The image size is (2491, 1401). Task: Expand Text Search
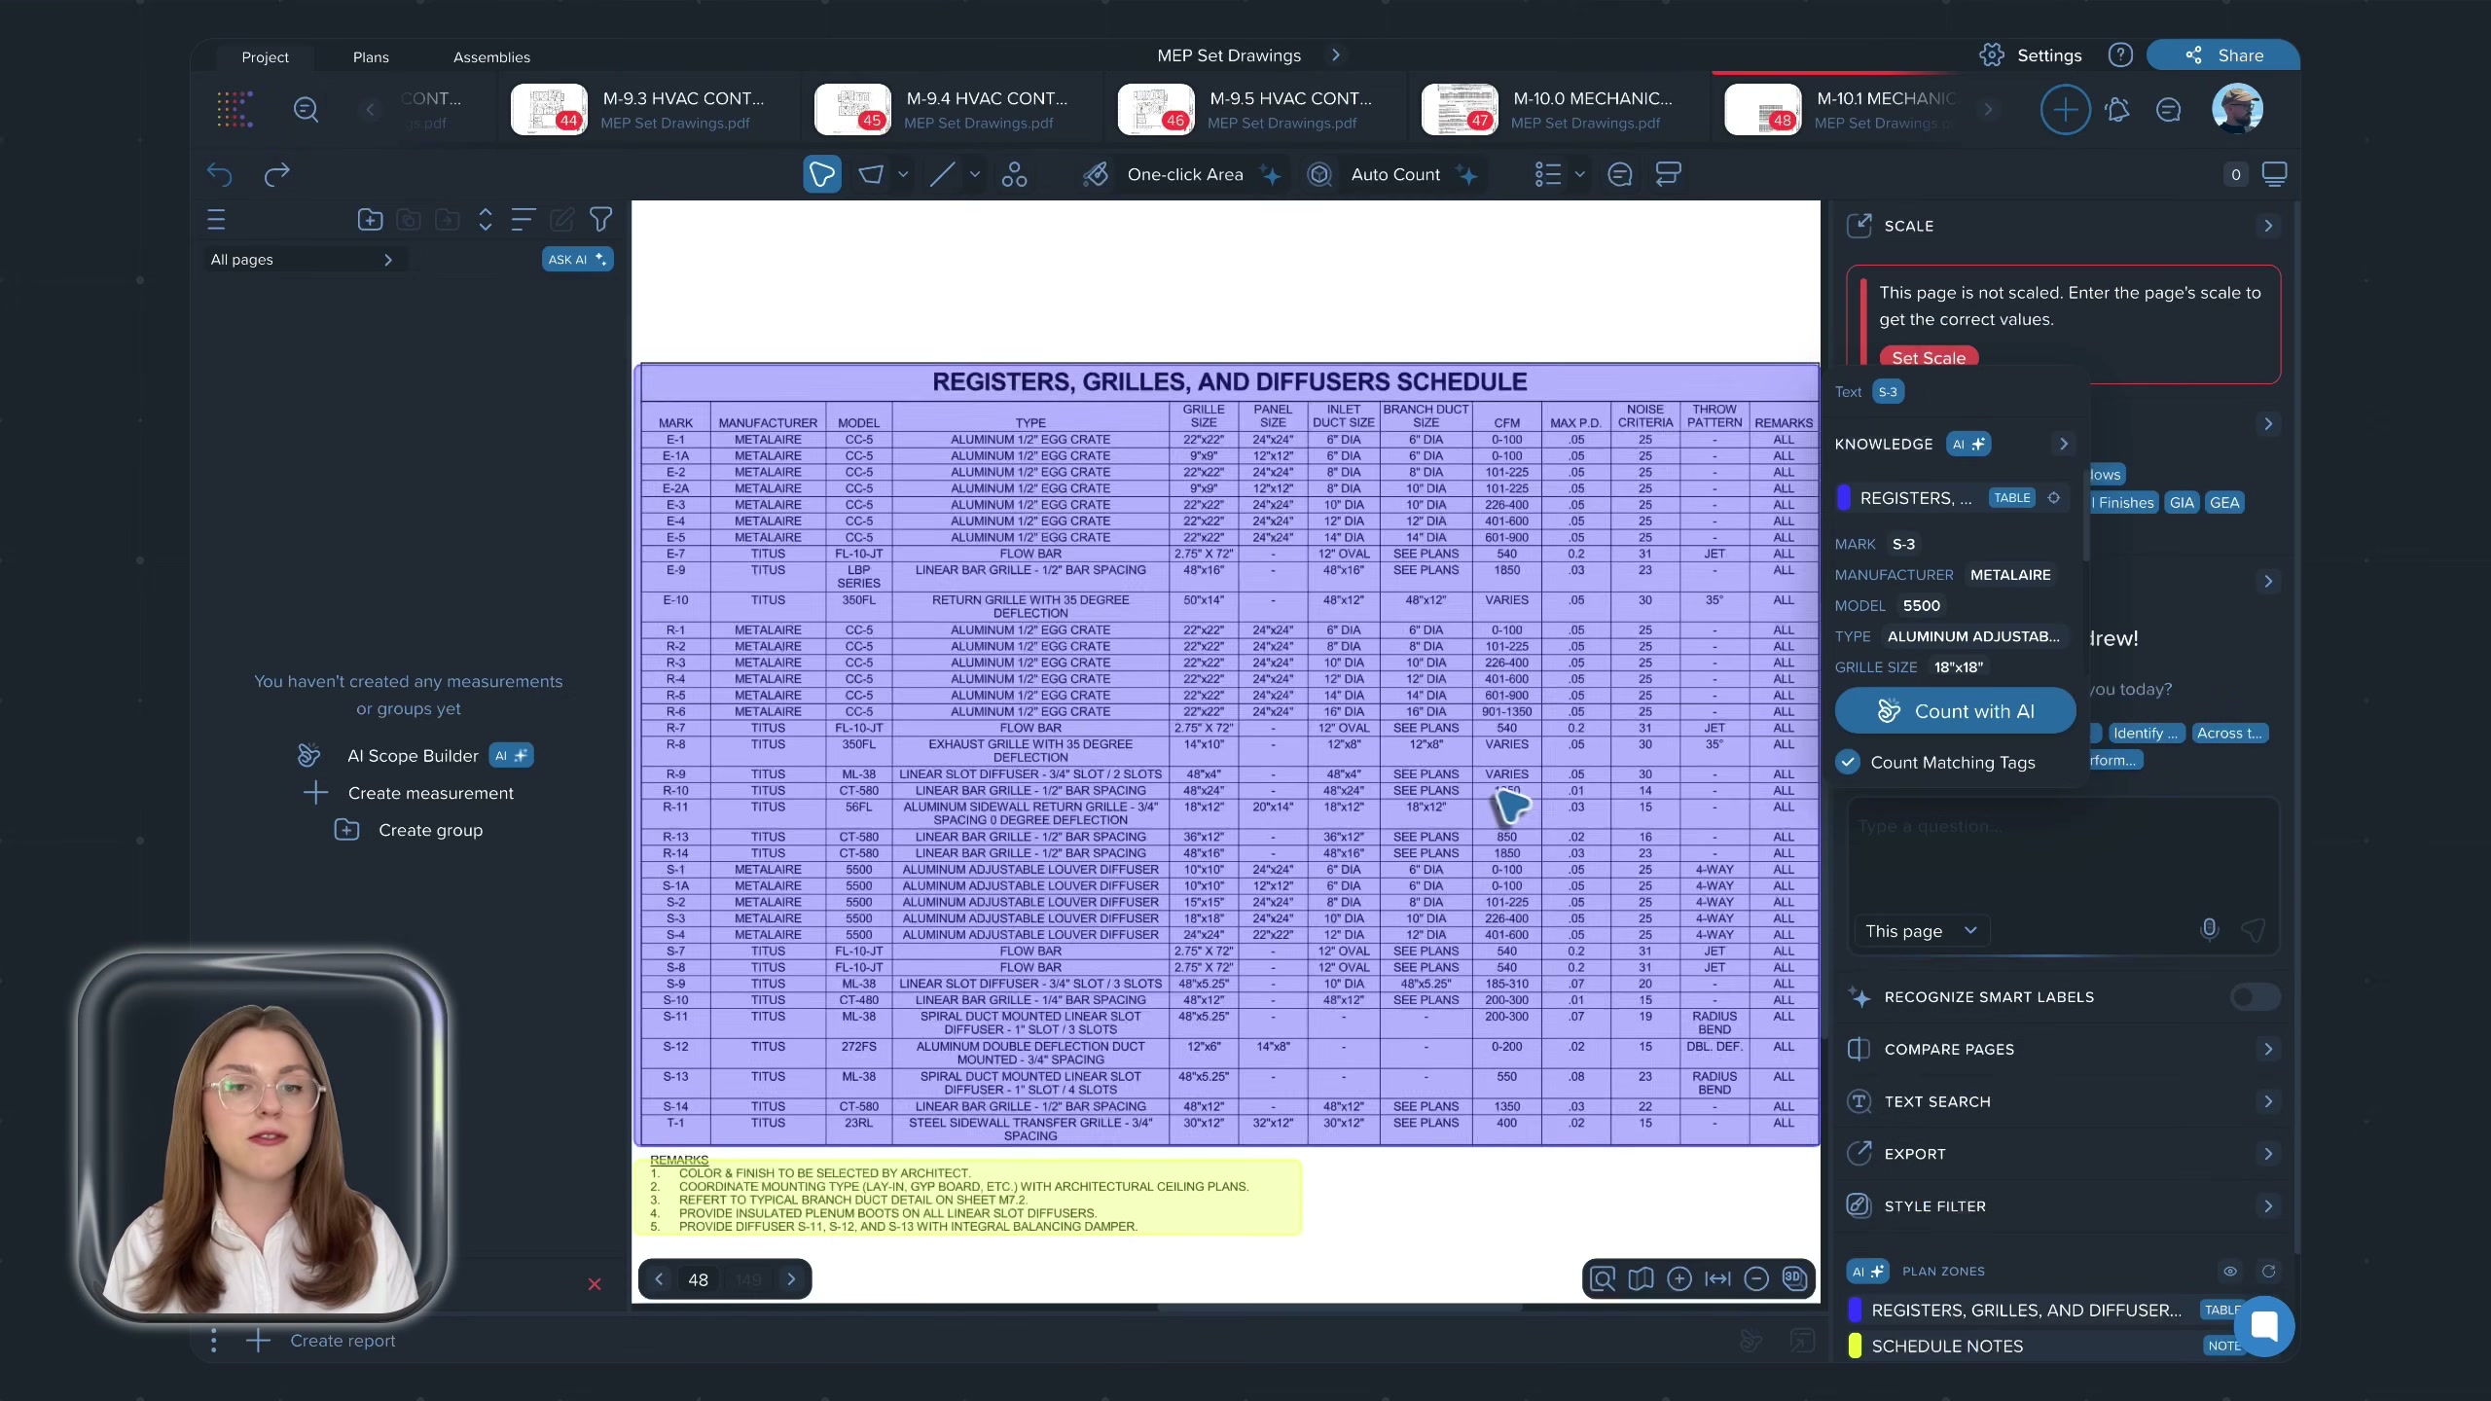[2268, 1102]
